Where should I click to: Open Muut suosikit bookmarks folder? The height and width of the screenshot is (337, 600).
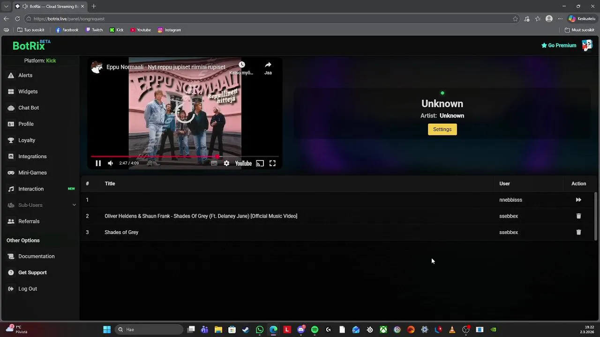point(579,30)
